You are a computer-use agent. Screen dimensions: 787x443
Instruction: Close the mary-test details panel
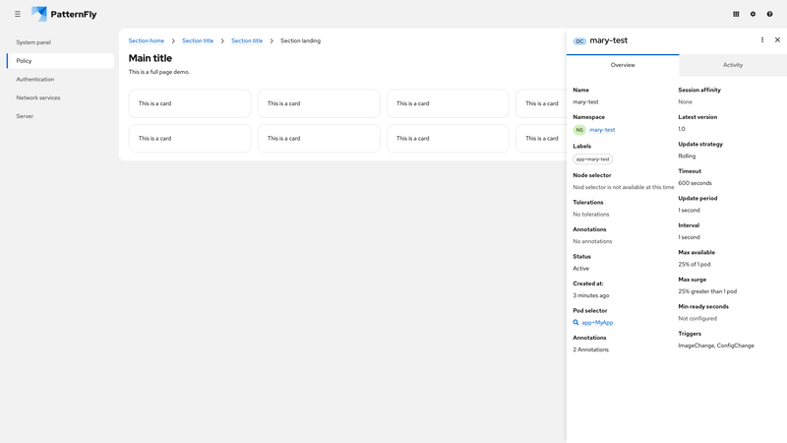coord(777,39)
